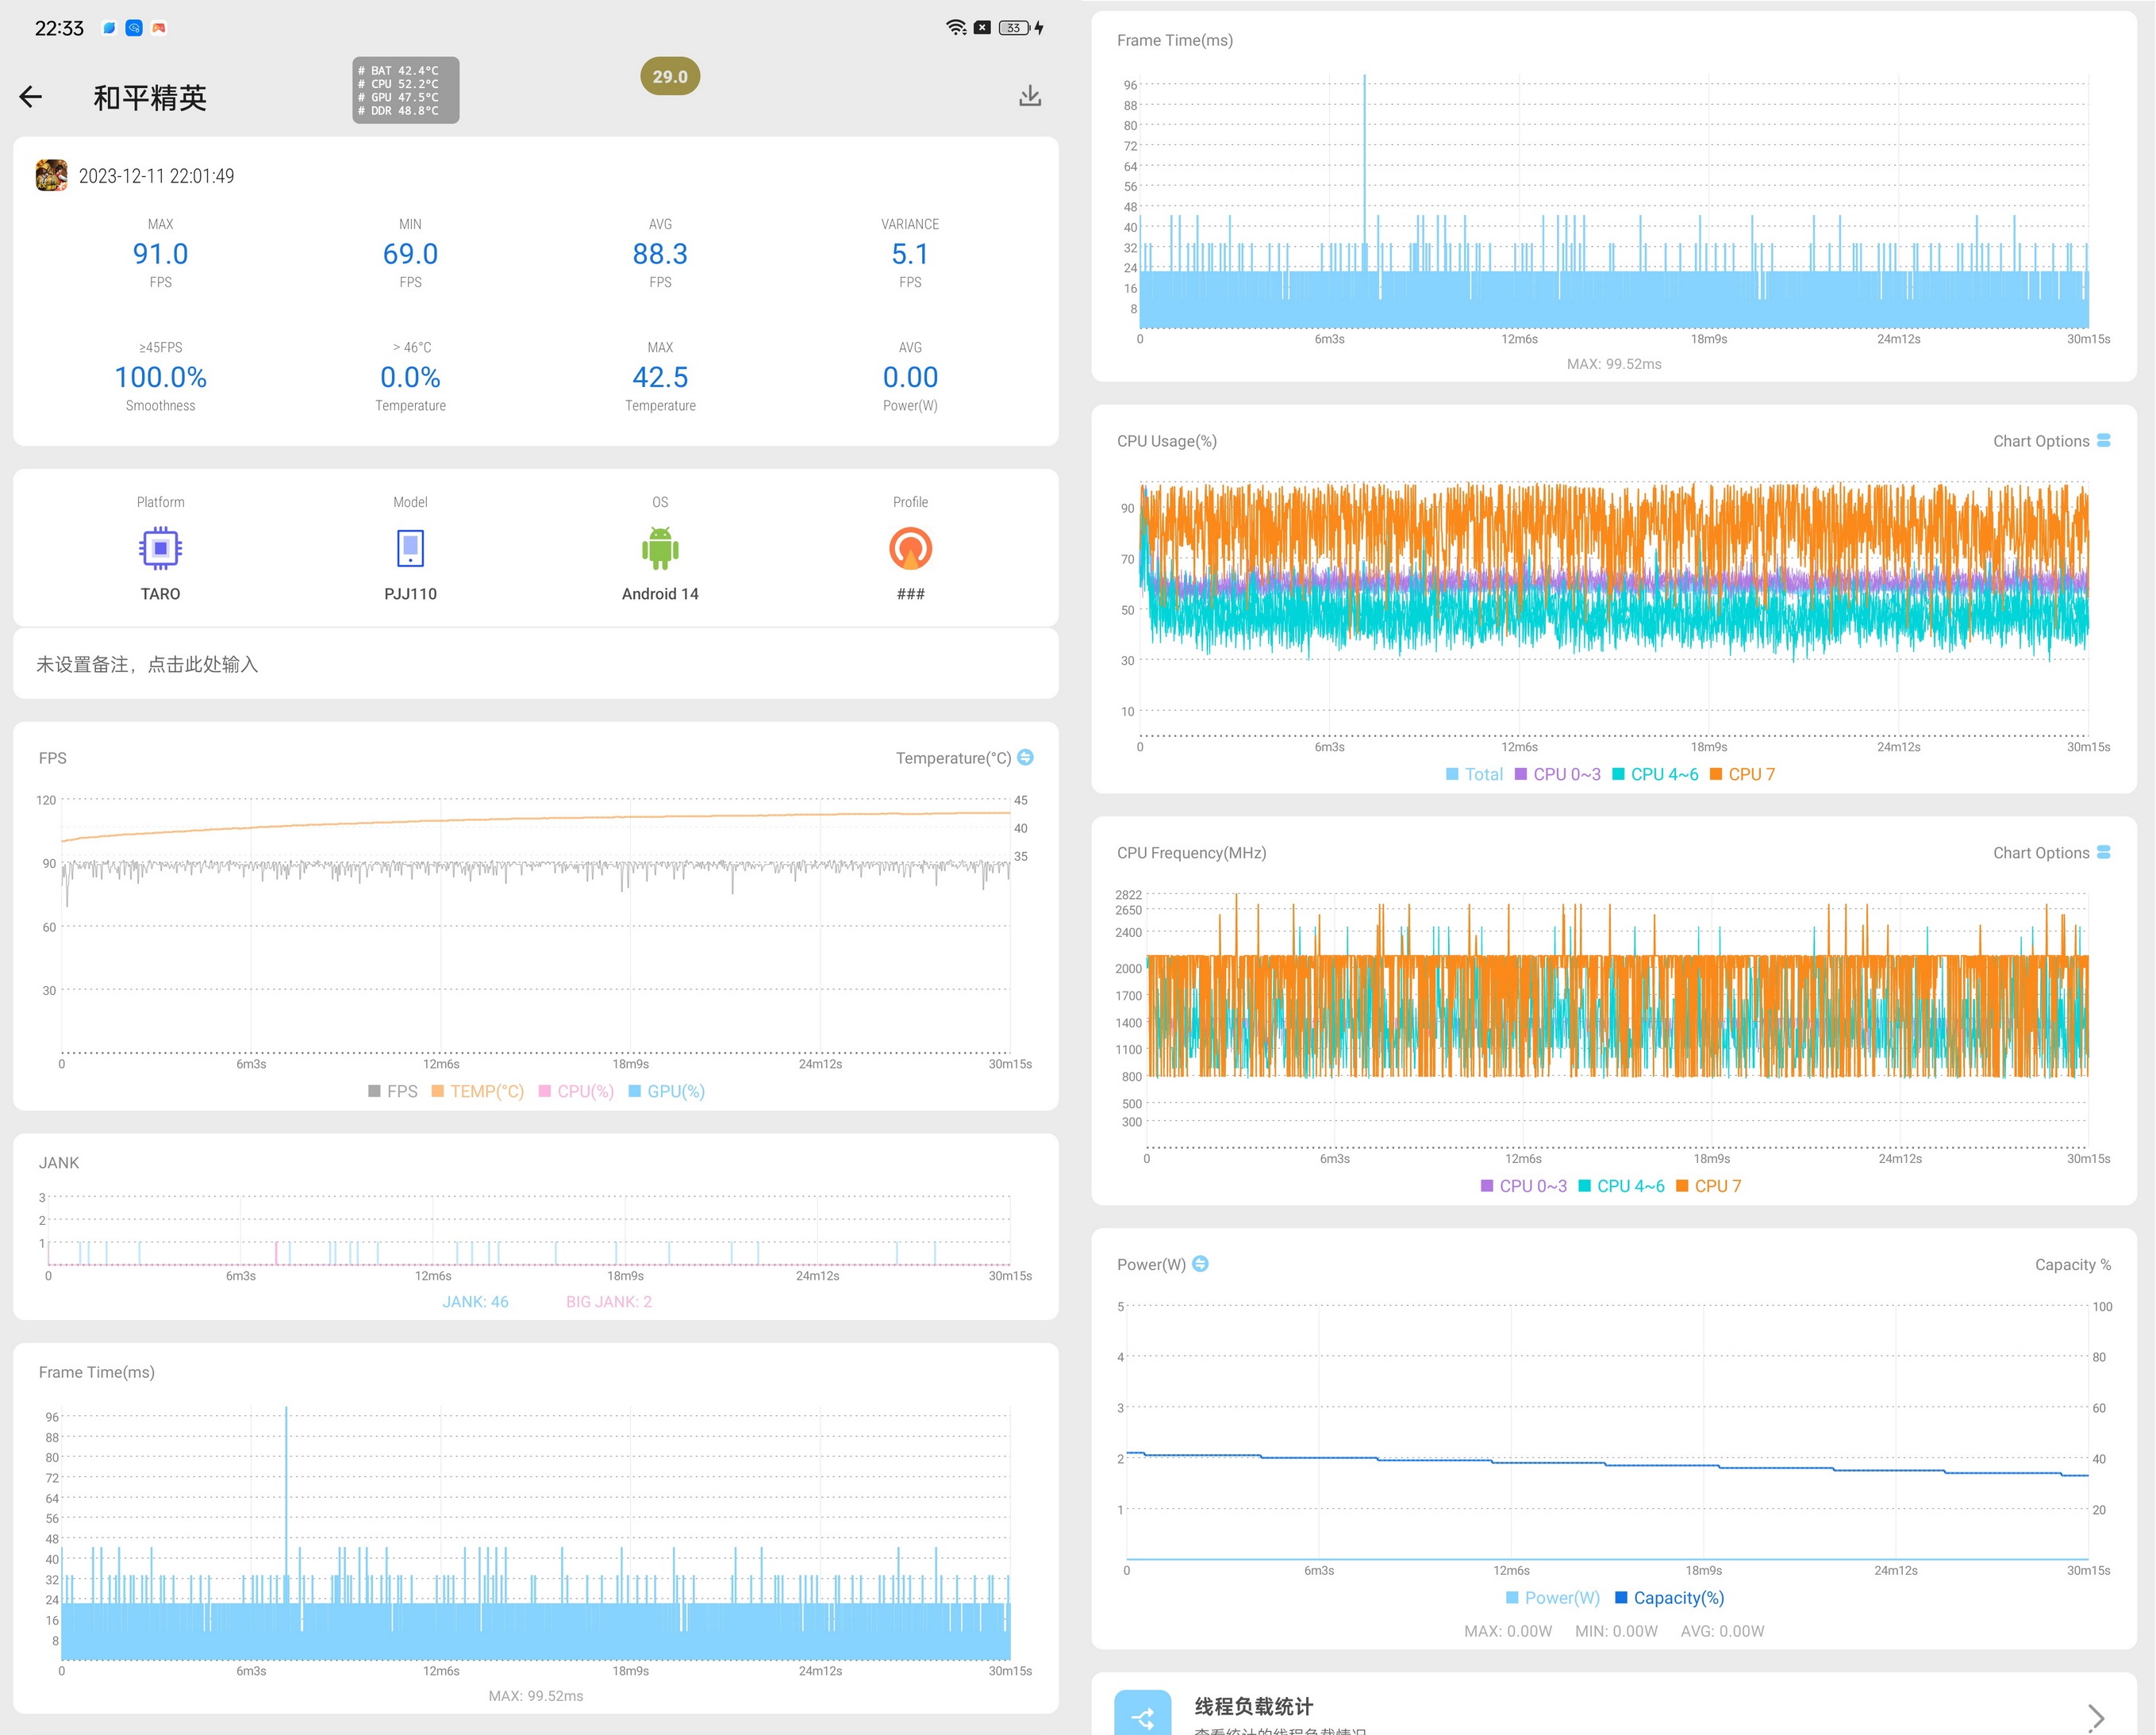Toggle GPU(%) series in FPS legend

[666, 1091]
